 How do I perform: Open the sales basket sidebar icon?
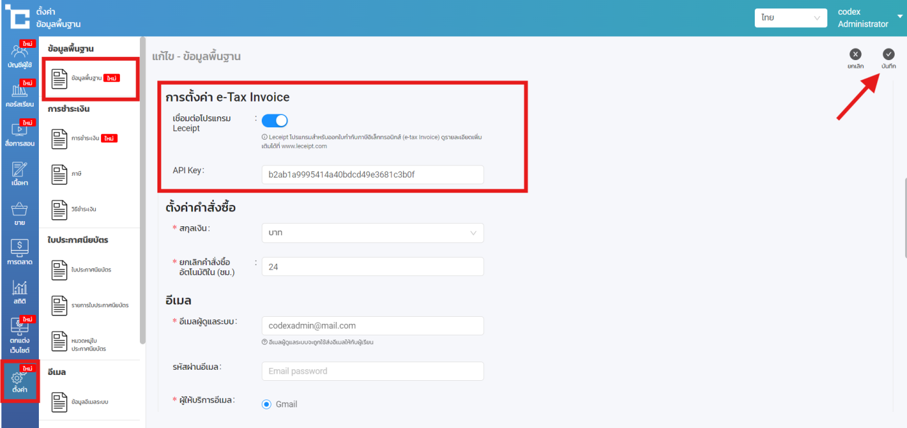[x=19, y=213]
